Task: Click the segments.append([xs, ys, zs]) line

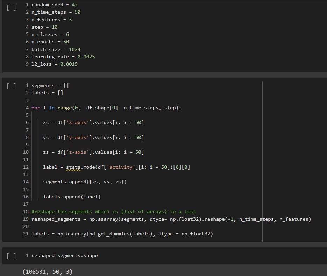Action: [85, 182]
